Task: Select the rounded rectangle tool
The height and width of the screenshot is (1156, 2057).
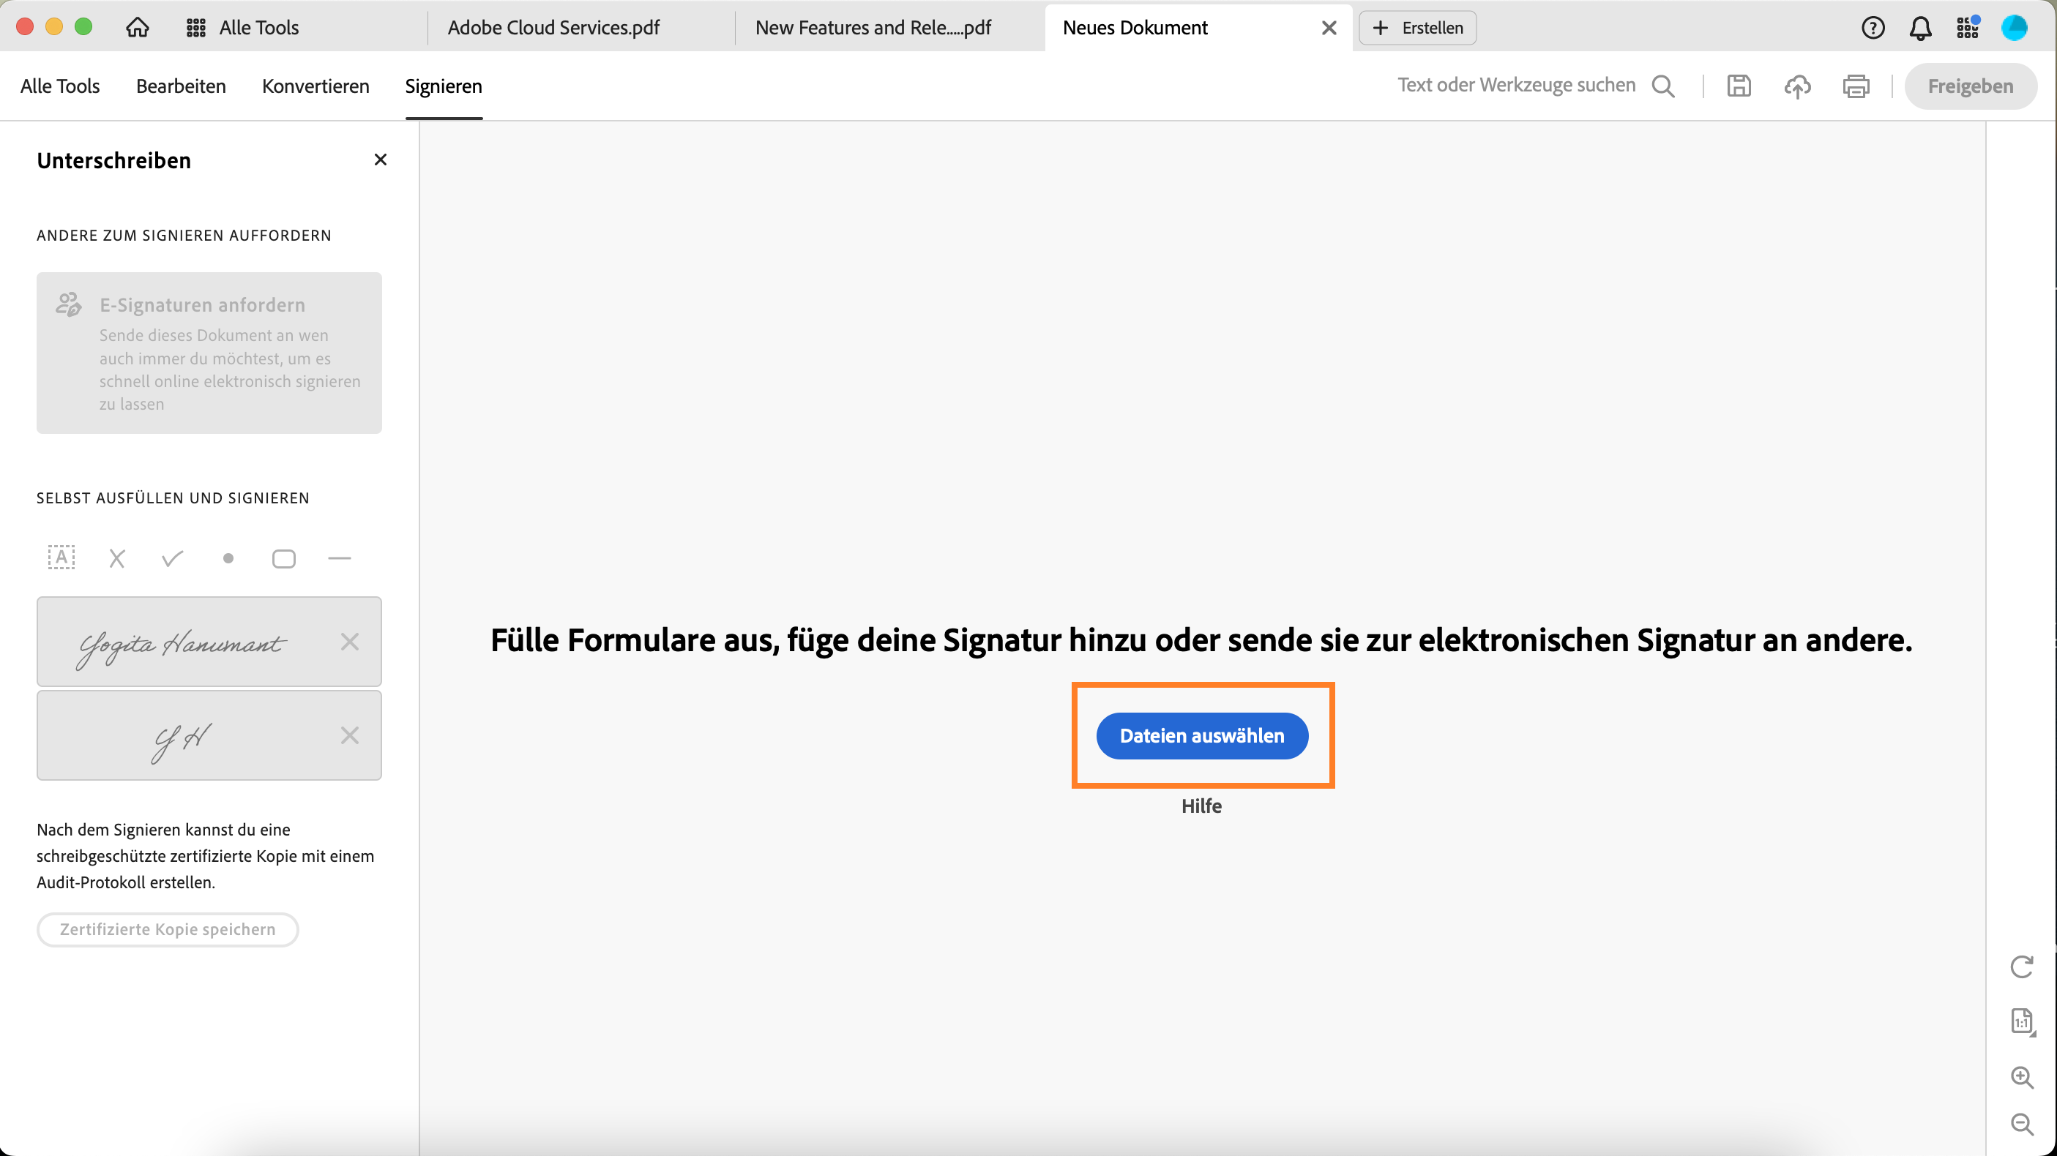Action: [x=283, y=558]
